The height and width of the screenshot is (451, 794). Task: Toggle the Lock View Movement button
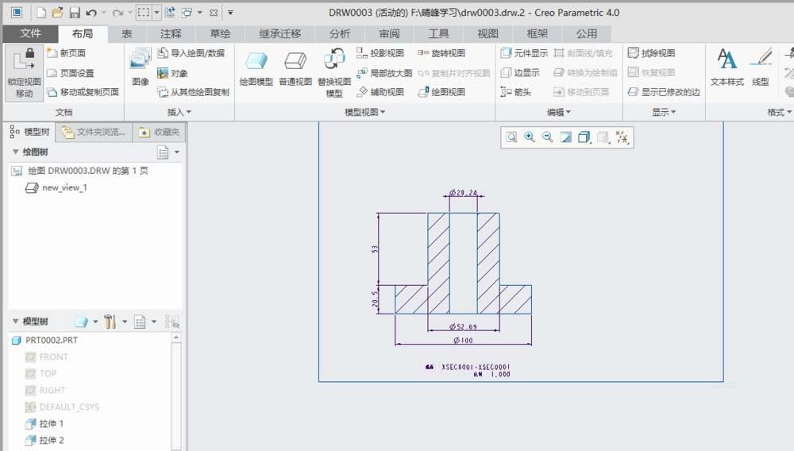pyautogui.click(x=24, y=73)
